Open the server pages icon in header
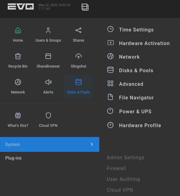This screenshot has height=196, width=180. [85, 7]
